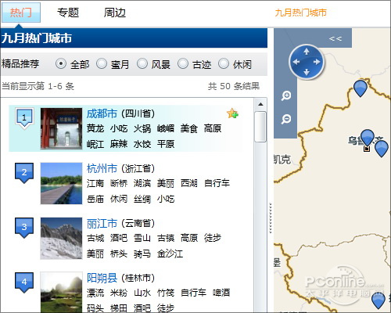Open the 杭州市 city link

(102, 168)
